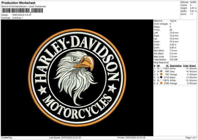Click the Height value '5.81 in'
The image size is (198, 140).
[193, 8]
